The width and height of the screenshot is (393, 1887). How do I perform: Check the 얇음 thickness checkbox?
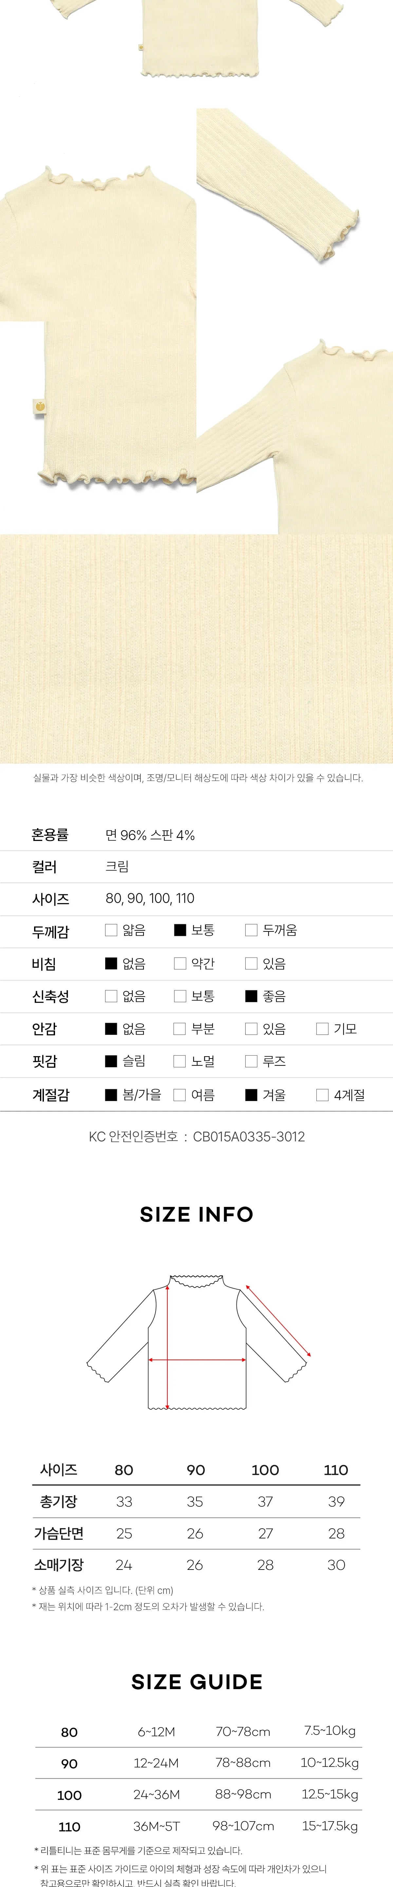(111, 930)
